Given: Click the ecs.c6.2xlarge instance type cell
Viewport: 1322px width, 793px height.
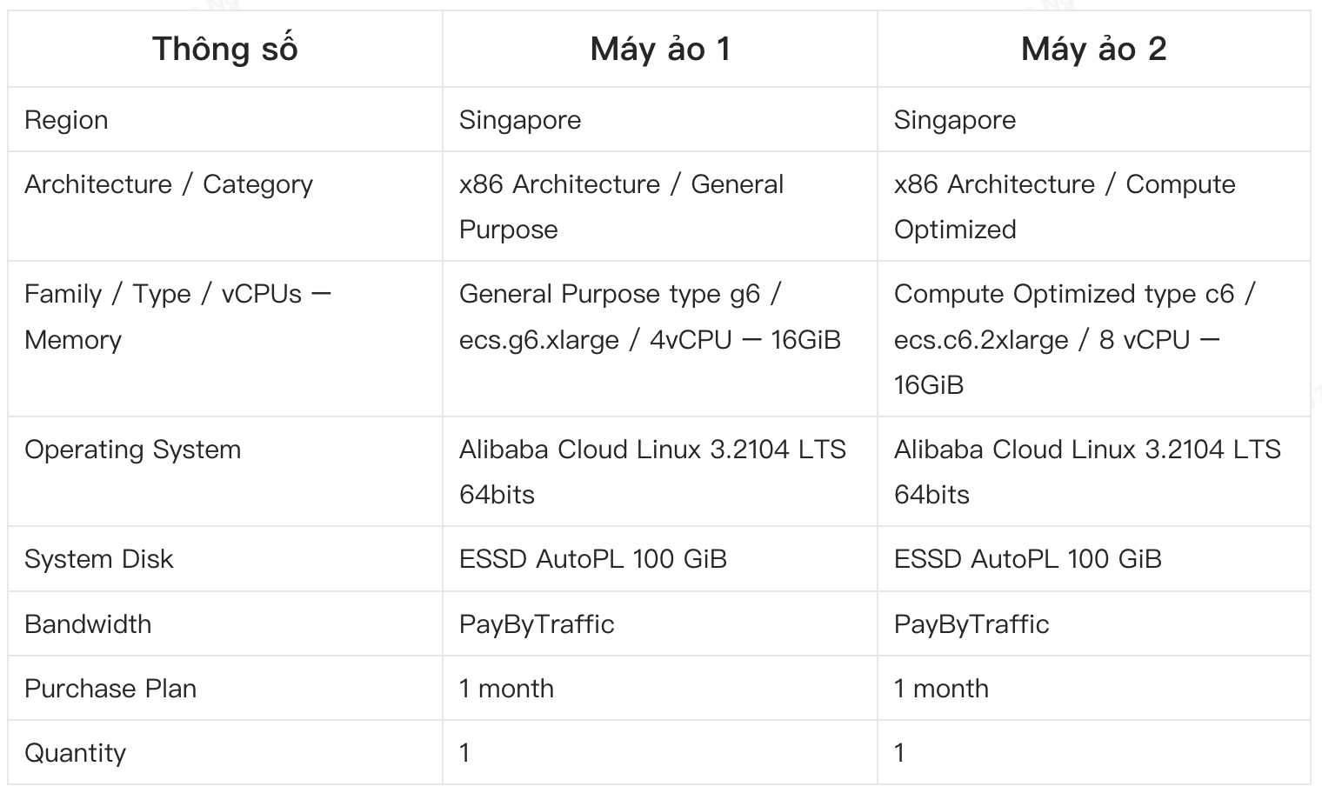Looking at the screenshot, I should [x=1073, y=339].
